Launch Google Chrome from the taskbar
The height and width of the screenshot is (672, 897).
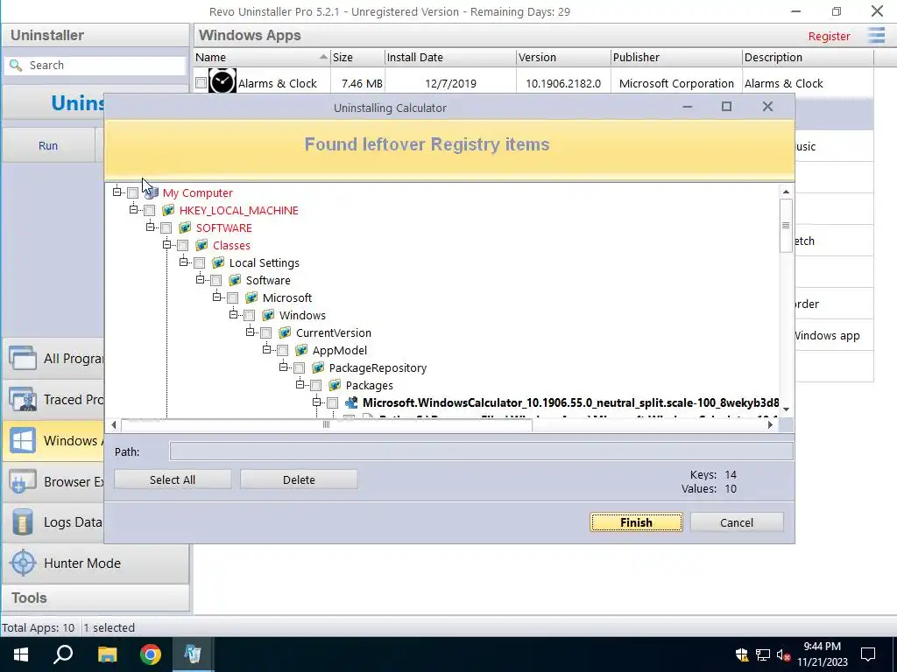[151, 654]
